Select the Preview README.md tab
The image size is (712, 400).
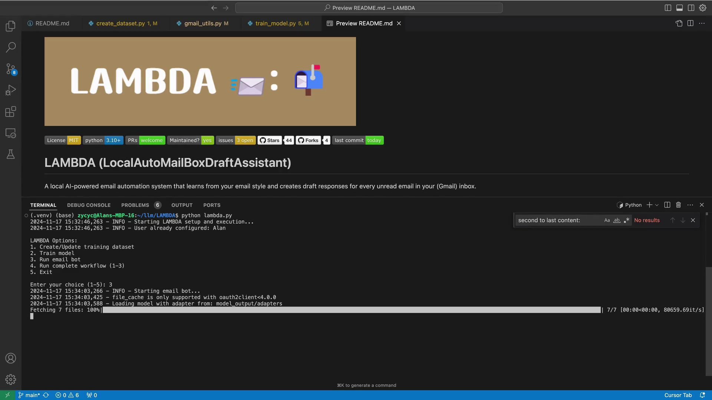pyautogui.click(x=364, y=23)
